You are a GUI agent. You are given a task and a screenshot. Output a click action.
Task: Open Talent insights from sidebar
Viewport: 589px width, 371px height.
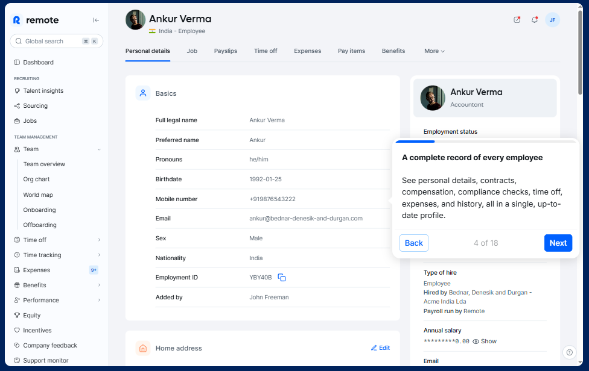point(43,91)
